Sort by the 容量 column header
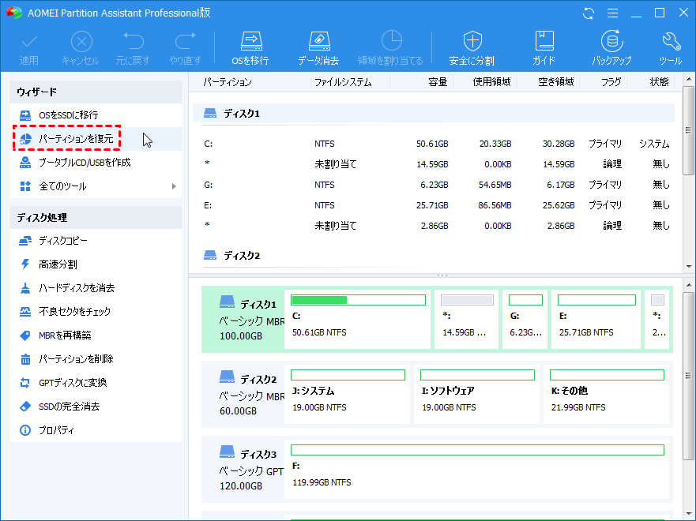The width and height of the screenshot is (696, 521). 437,82
